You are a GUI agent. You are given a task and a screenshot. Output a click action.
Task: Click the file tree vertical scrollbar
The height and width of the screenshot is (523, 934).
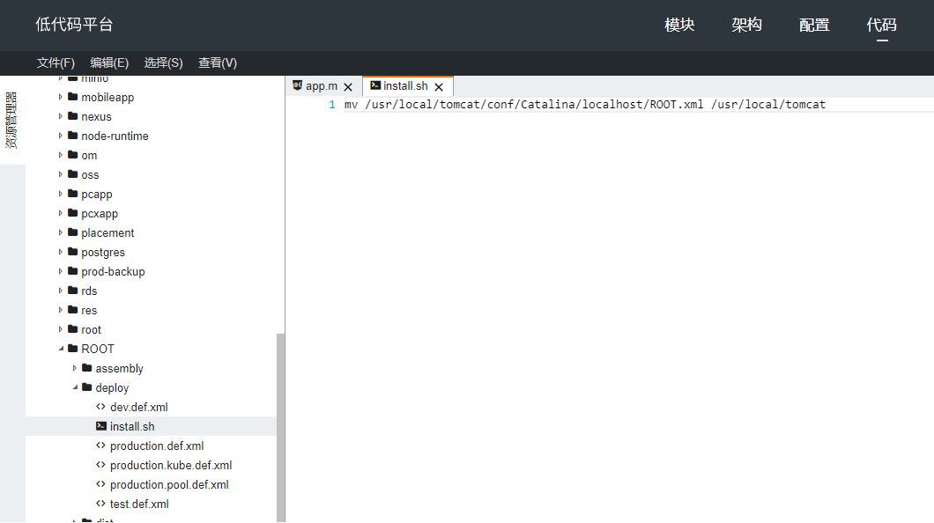tap(280, 423)
